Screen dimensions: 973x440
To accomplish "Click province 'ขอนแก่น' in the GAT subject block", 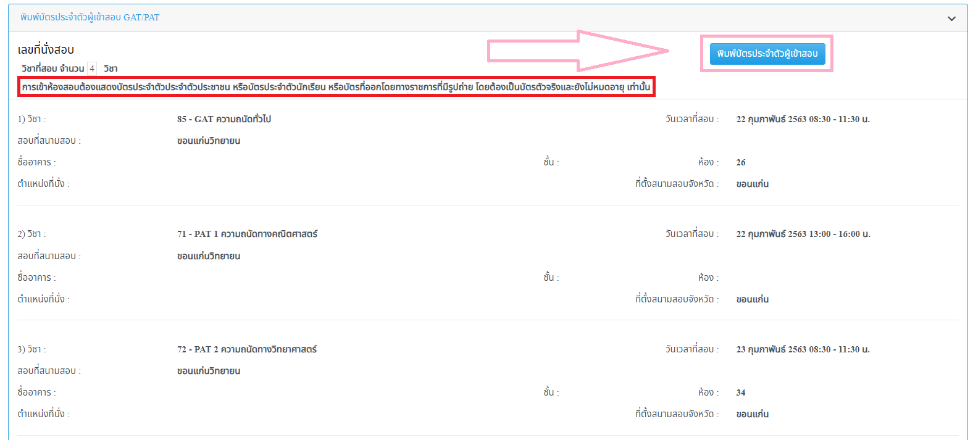I will click(752, 184).
